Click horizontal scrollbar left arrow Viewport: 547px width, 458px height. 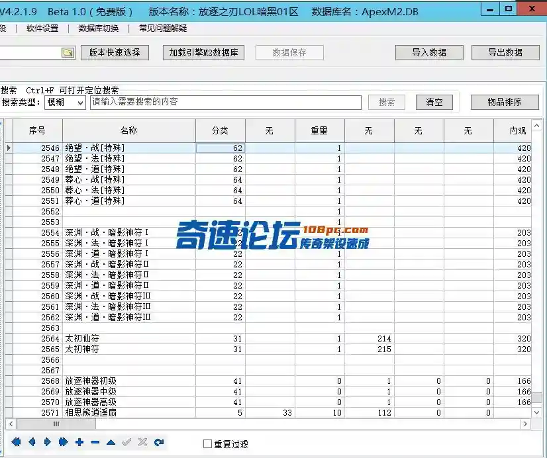click(11, 424)
